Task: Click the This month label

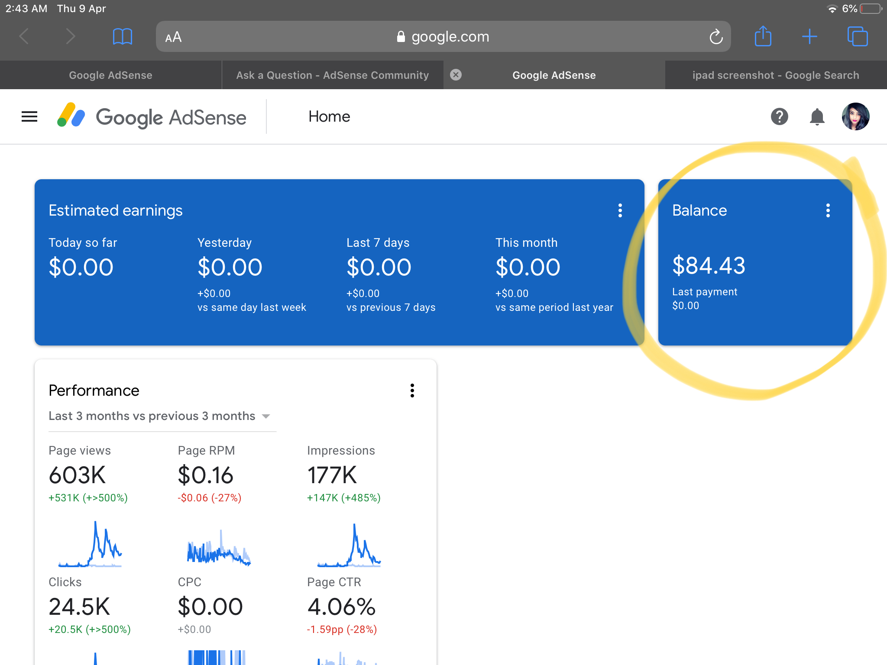Action: click(x=526, y=242)
